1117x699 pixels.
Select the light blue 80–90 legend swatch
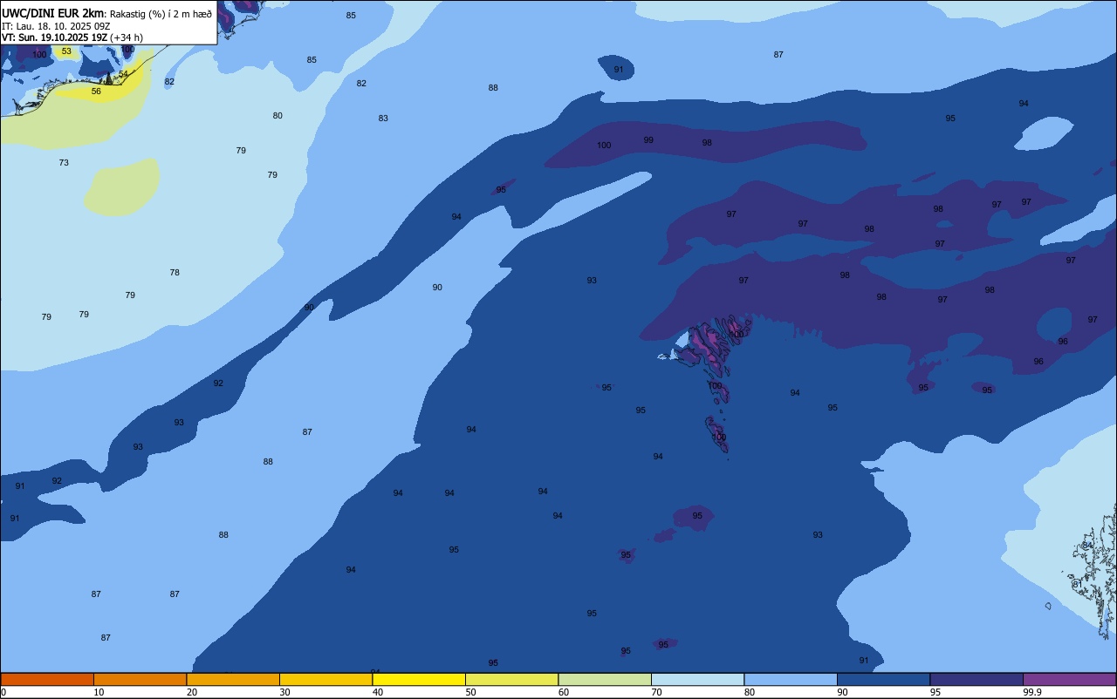[791, 679]
